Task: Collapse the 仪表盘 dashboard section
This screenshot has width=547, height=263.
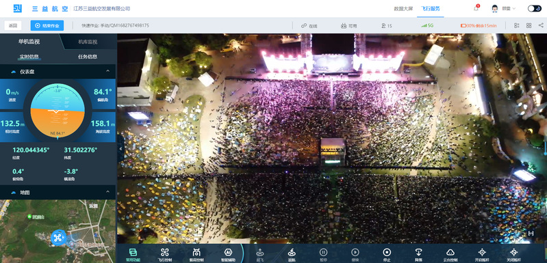Action: pos(107,71)
